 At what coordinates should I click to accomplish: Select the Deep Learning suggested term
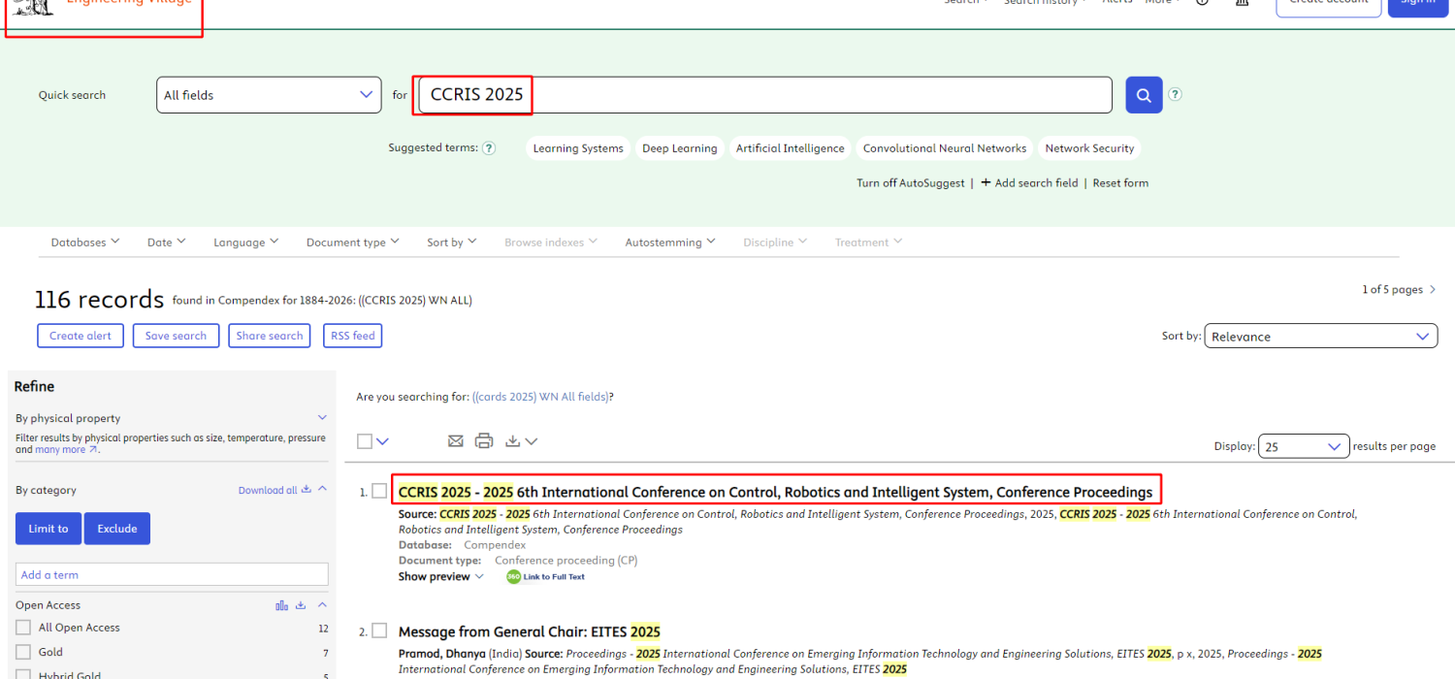[x=680, y=148]
